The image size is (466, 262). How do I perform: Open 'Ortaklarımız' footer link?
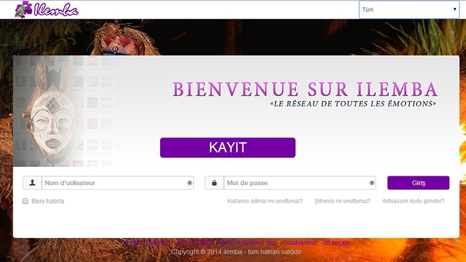pyautogui.click(x=299, y=243)
